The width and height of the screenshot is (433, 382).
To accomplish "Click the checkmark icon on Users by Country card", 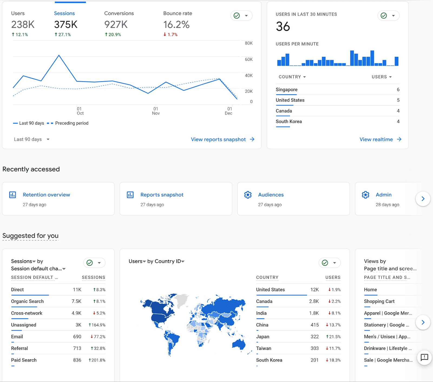I will [324, 263].
